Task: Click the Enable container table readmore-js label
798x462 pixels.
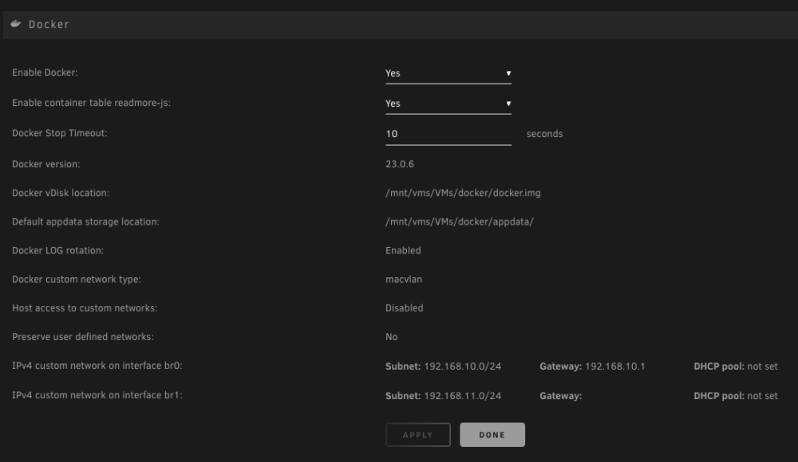Action: click(91, 103)
